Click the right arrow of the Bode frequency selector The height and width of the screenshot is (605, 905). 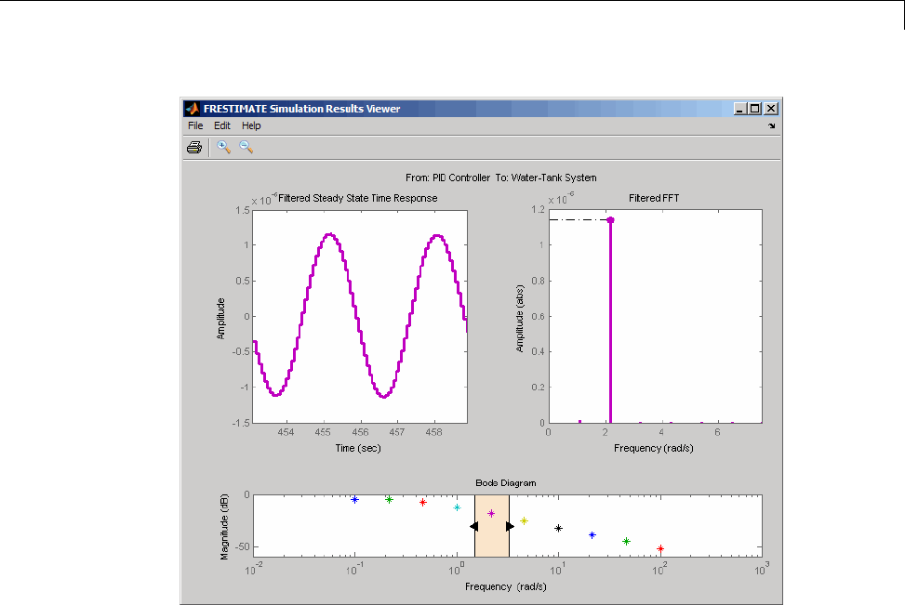tap(511, 526)
